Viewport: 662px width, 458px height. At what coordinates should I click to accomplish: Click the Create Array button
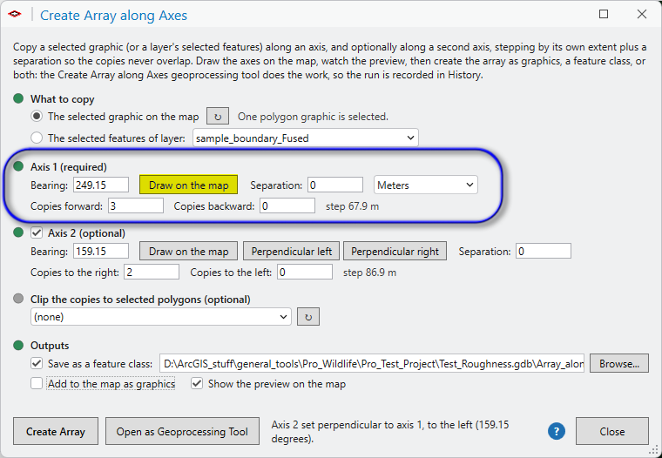(56, 431)
